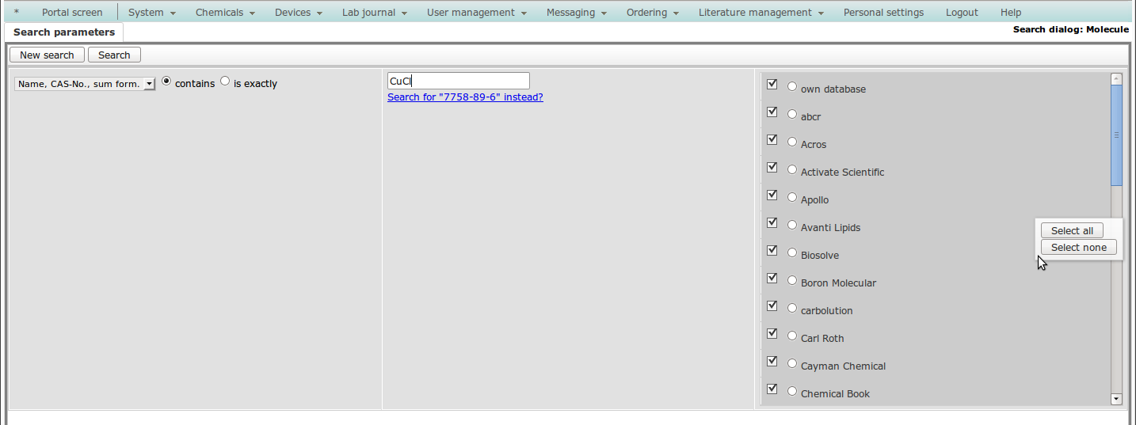Click the Select none button
Viewport: 1136px width, 425px height.
[1078, 248]
